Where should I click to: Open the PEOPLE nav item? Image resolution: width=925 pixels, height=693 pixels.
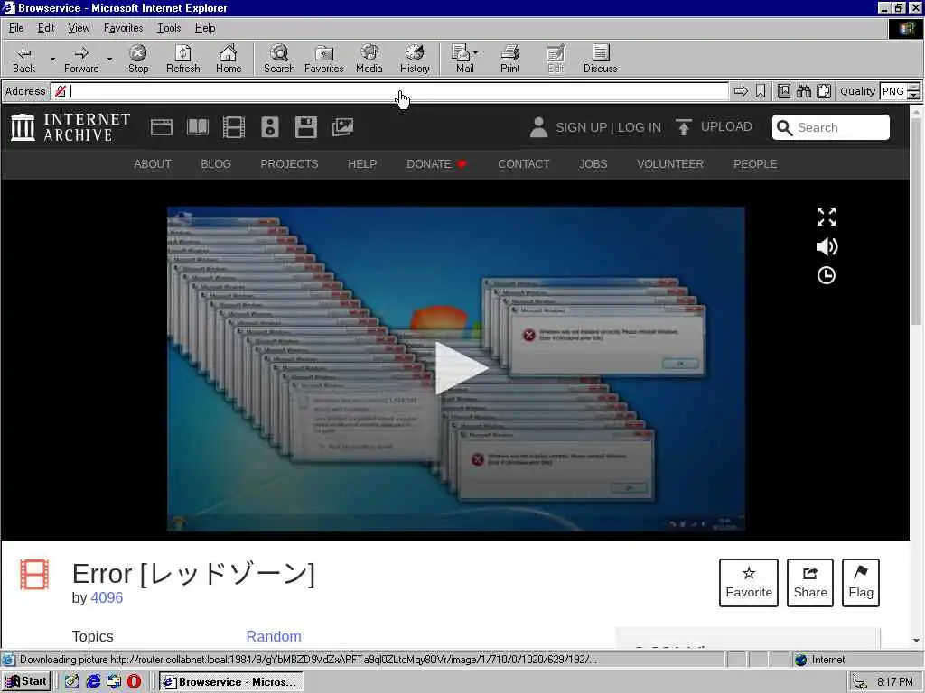pos(755,164)
